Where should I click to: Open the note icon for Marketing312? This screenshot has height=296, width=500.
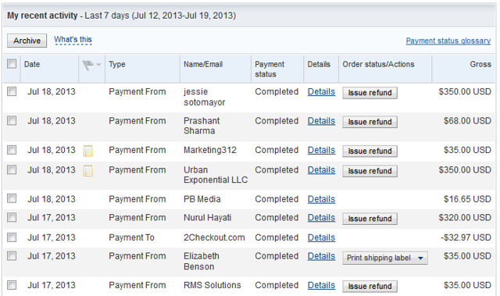[88, 151]
